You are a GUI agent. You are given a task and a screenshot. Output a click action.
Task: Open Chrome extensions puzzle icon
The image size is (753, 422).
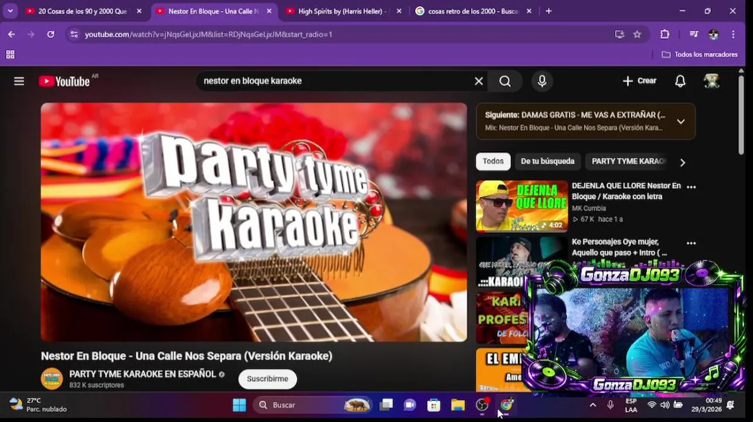(x=664, y=35)
